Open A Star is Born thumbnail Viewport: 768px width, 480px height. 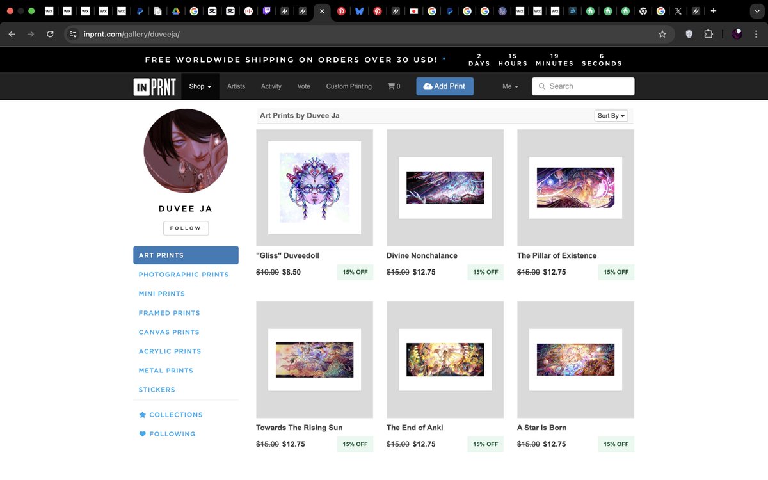575,360
